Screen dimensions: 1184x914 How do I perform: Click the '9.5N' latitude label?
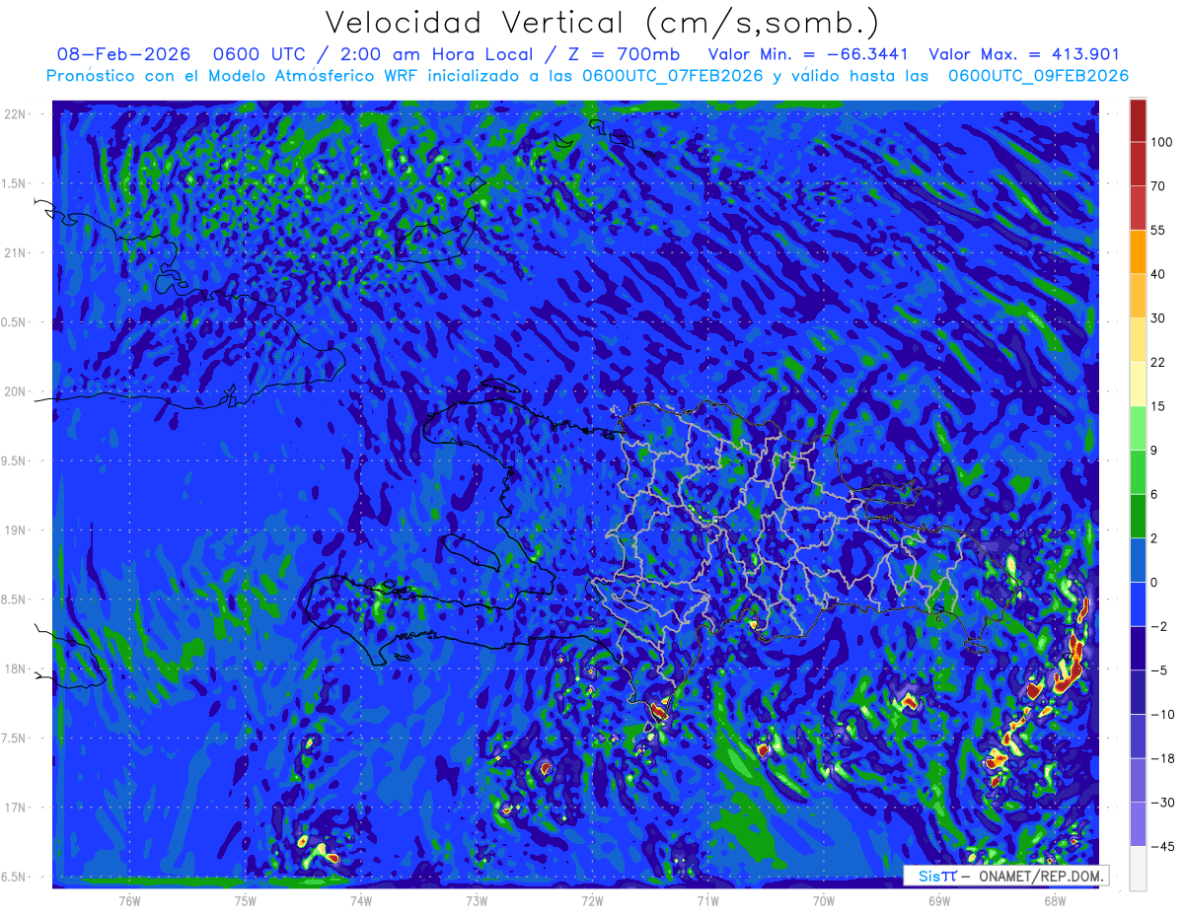(x=15, y=460)
